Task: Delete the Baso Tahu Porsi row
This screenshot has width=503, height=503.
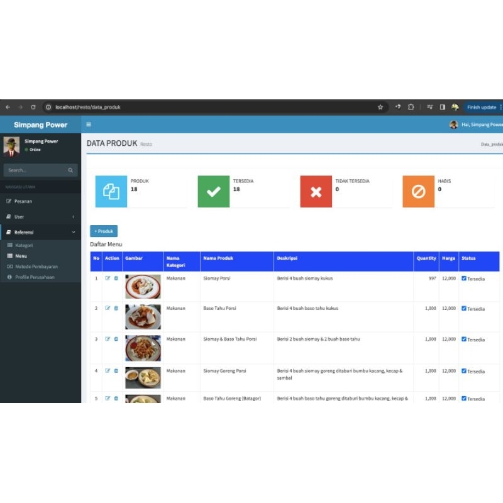Action: coord(116,308)
